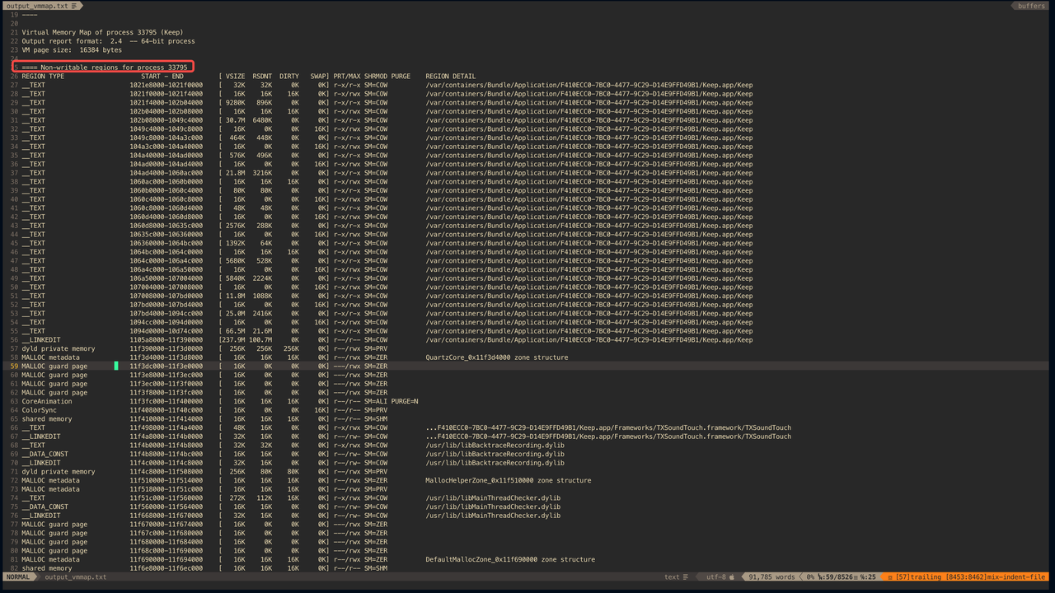The width and height of the screenshot is (1055, 593).
Task: Click the Keep.app/Keep path on line 27
Action: tap(588, 85)
